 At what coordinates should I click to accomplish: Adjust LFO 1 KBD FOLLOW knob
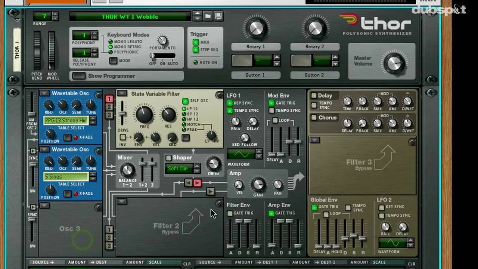[244, 137]
